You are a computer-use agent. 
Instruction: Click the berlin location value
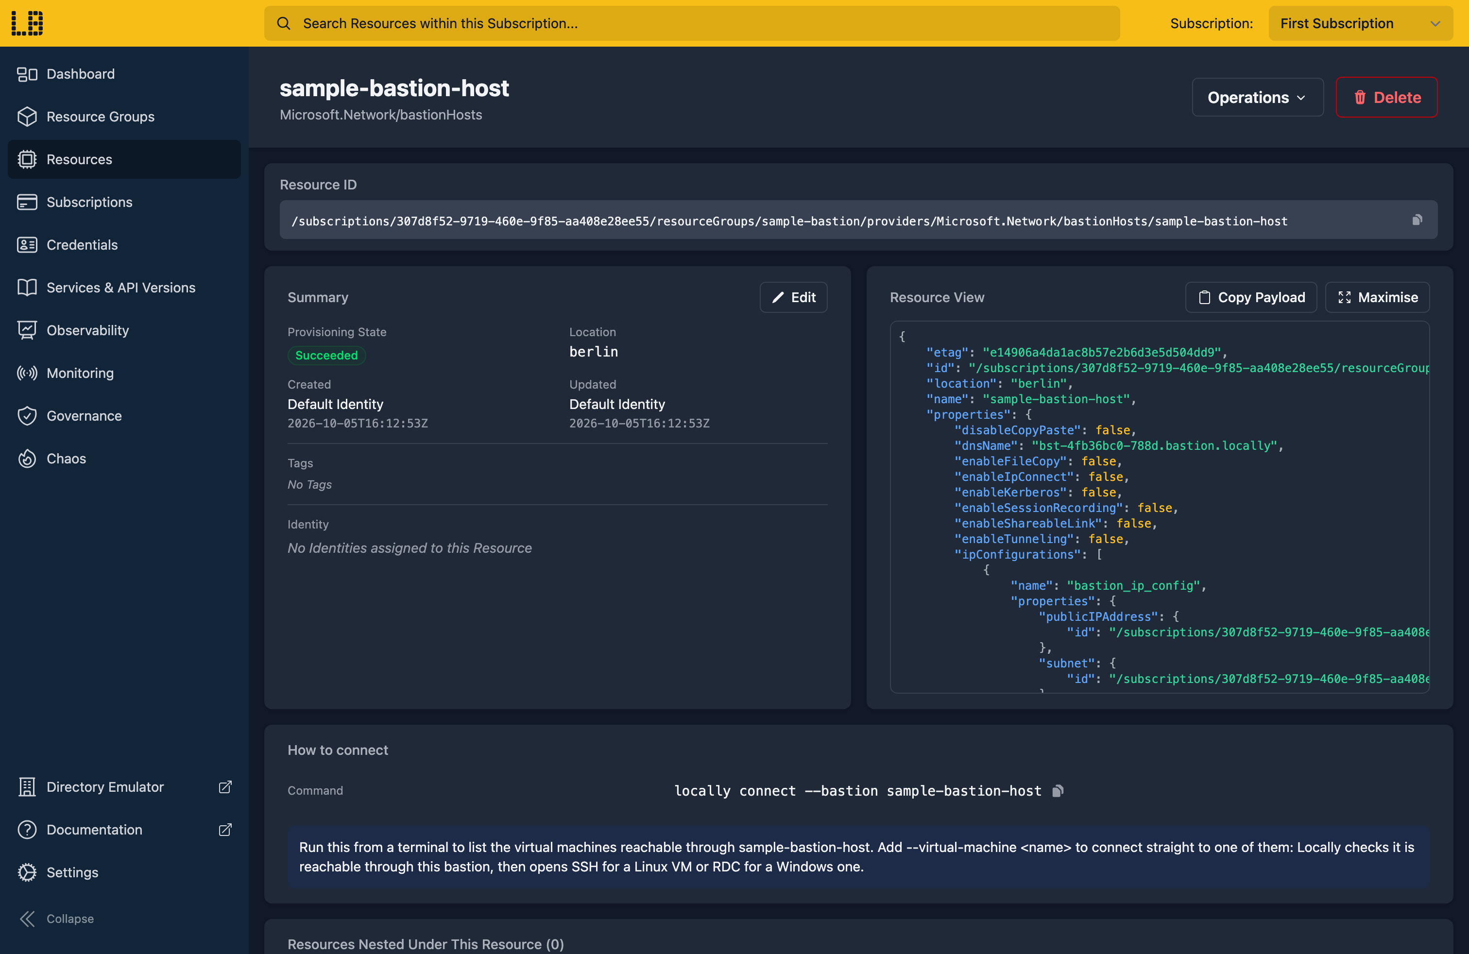(593, 352)
